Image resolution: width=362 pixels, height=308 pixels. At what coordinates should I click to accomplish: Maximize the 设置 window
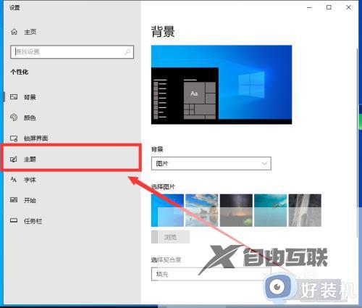329,7
